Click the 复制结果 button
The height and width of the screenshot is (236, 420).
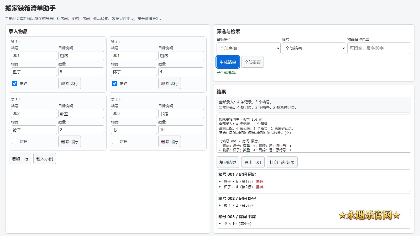click(x=228, y=162)
